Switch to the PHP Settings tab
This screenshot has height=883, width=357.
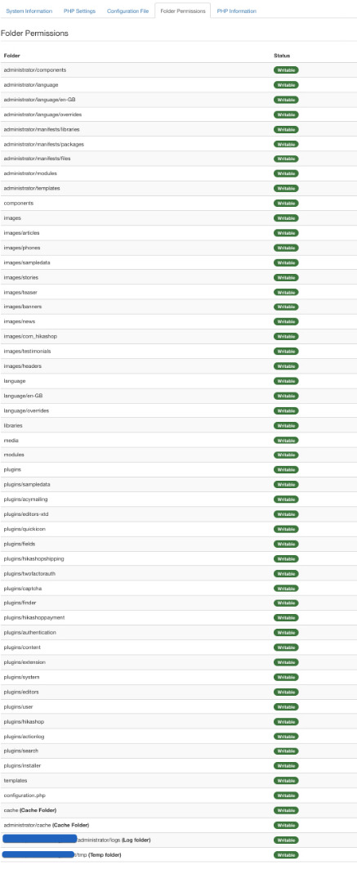pos(79,11)
